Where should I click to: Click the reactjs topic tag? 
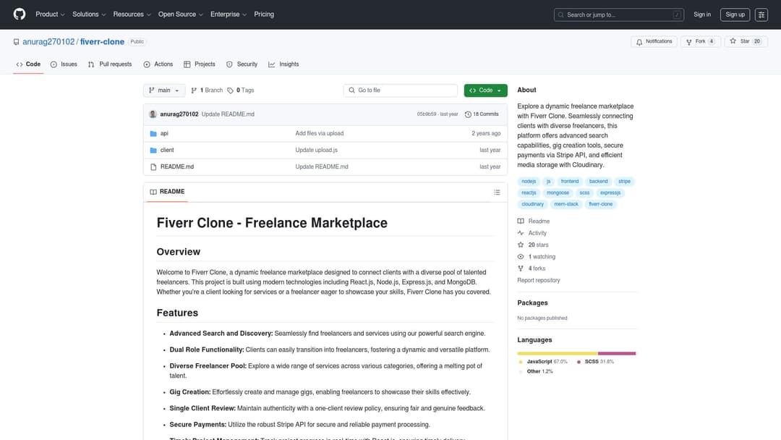pos(529,192)
